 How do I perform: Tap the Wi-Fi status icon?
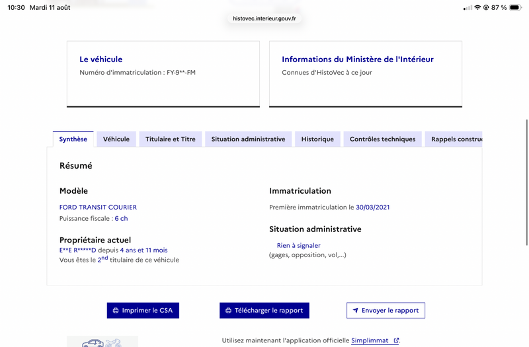[x=477, y=7]
